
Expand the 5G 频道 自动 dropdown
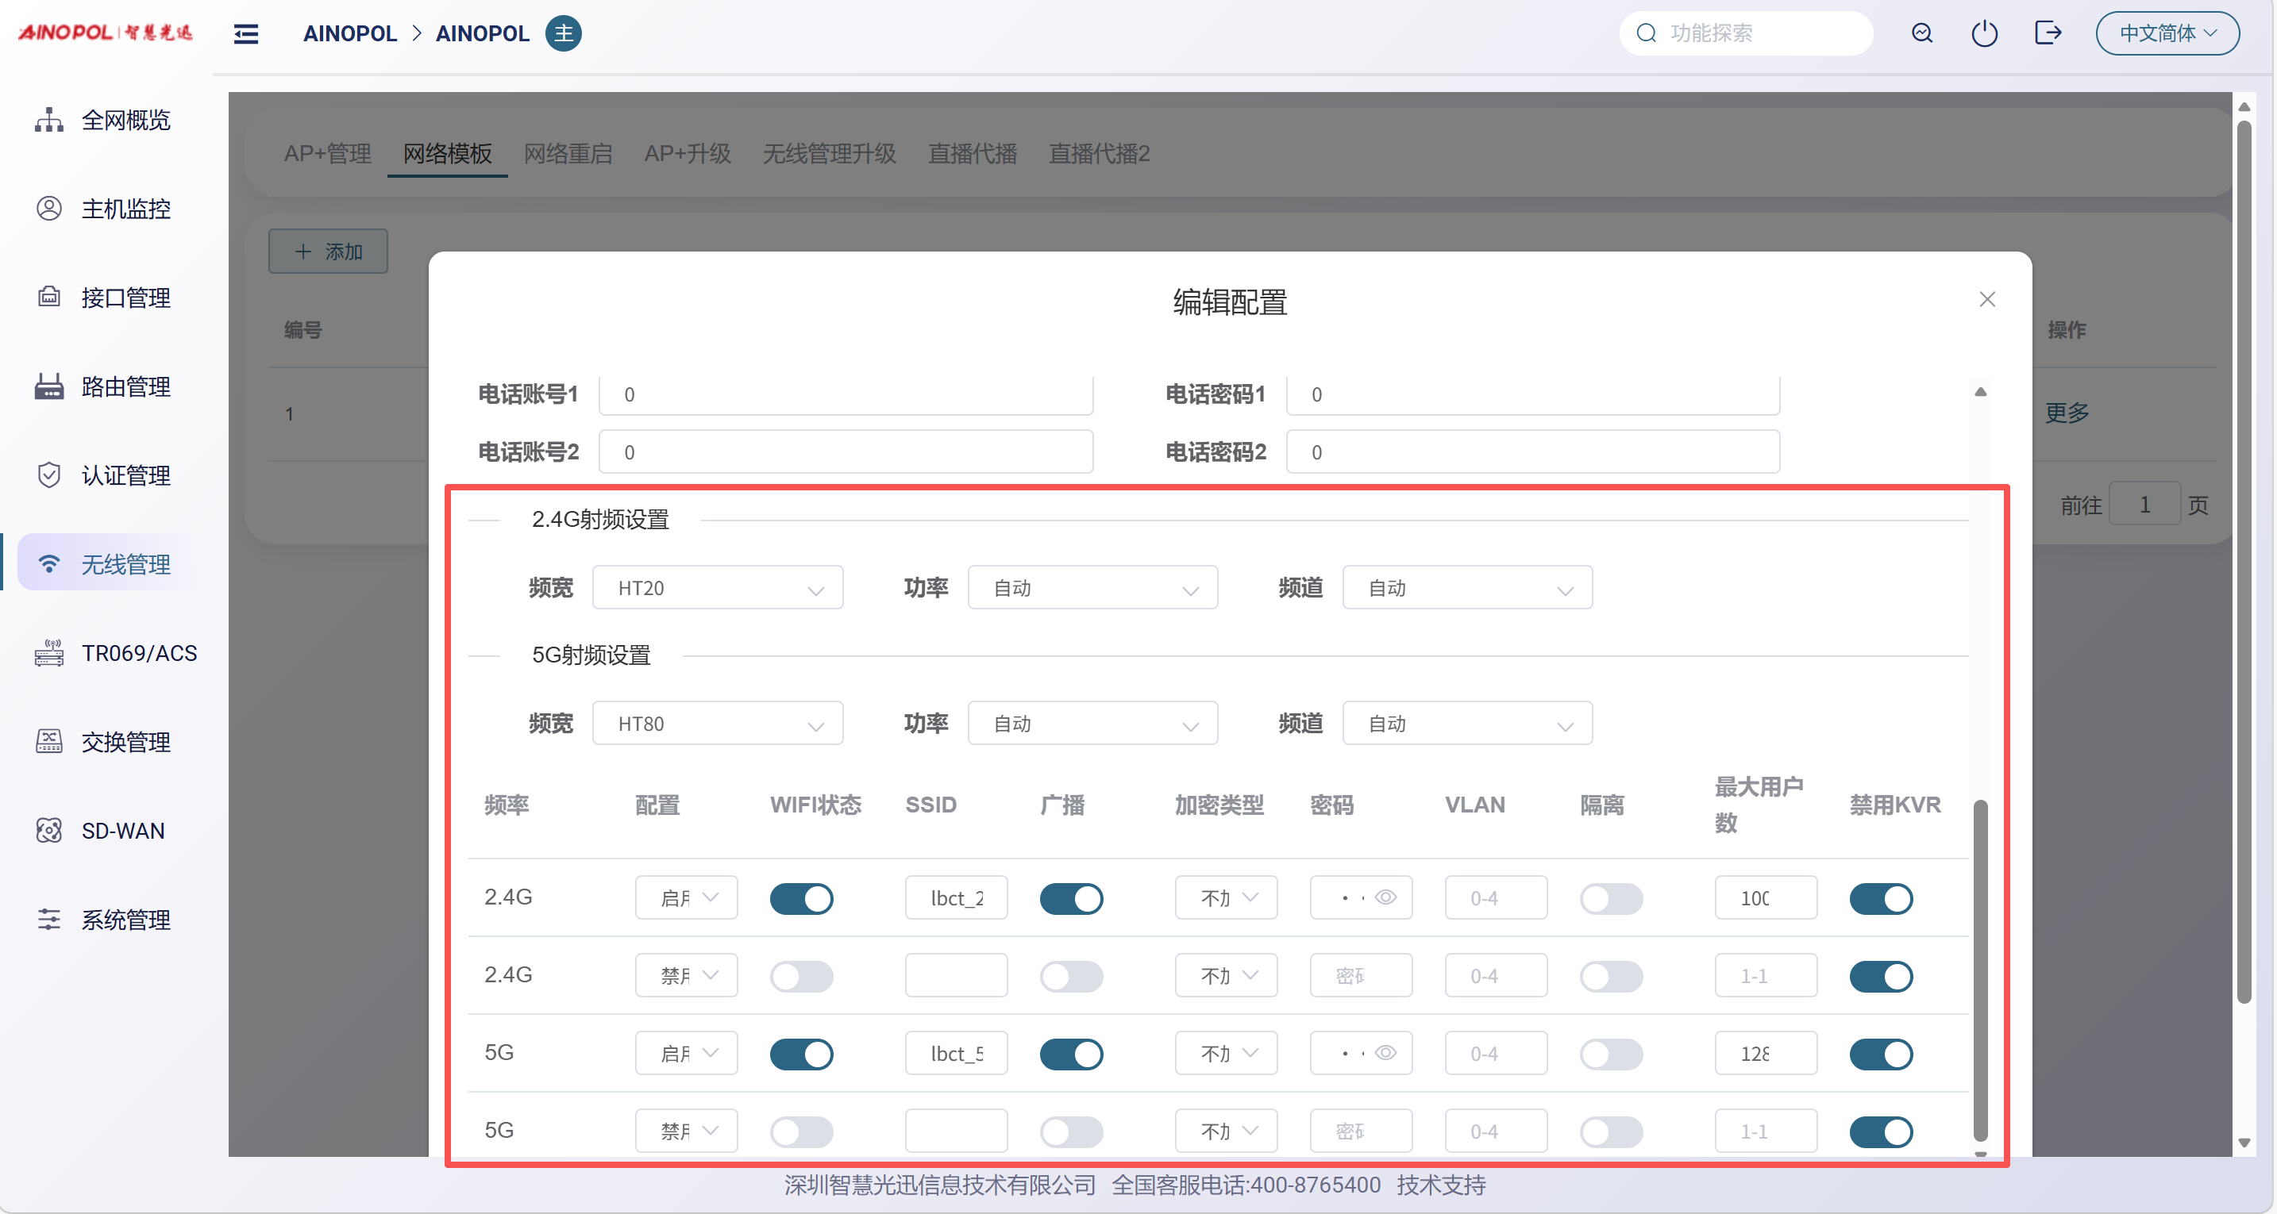[x=1466, y=724]
